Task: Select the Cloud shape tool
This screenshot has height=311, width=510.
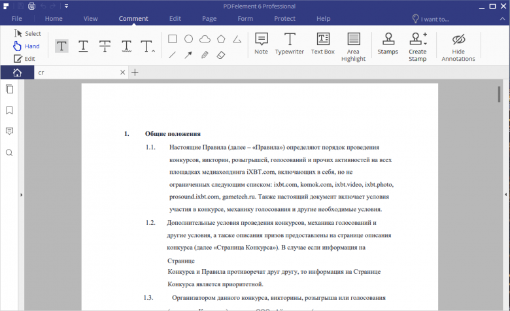Action: pyautogui.click(x=205, y=39)
